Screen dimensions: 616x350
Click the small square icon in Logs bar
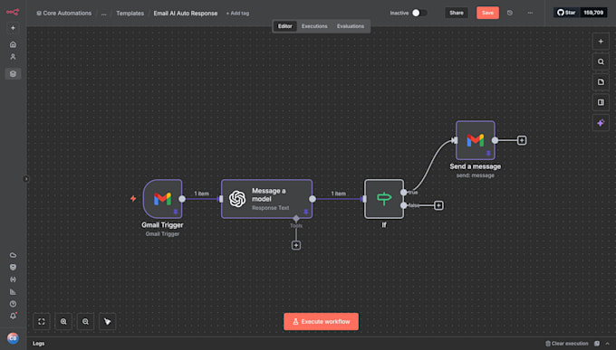(597, 344)
